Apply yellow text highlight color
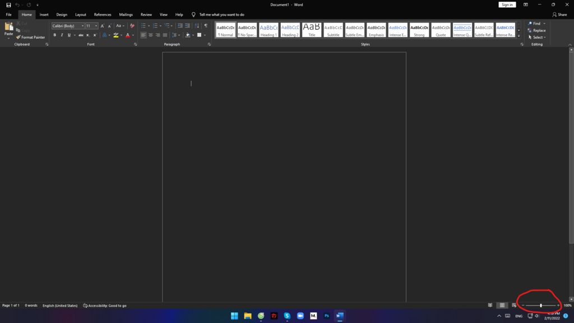Image resolution: width=574 pixels, height=323 pixels. tap(116, 35)
